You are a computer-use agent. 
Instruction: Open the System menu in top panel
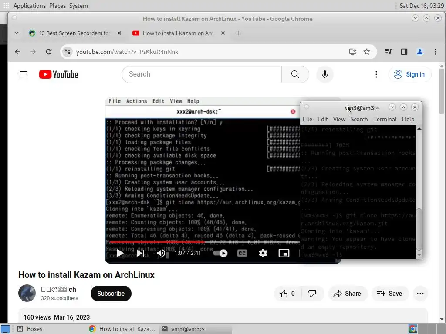(78, 6)
